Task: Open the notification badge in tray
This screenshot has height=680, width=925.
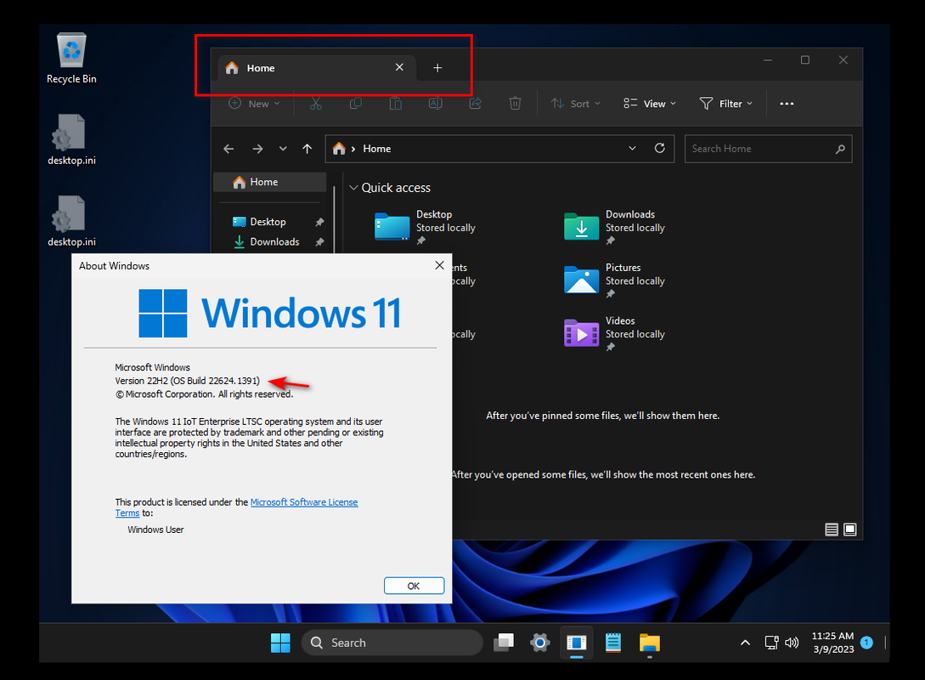Action: (x=866, y=643)
